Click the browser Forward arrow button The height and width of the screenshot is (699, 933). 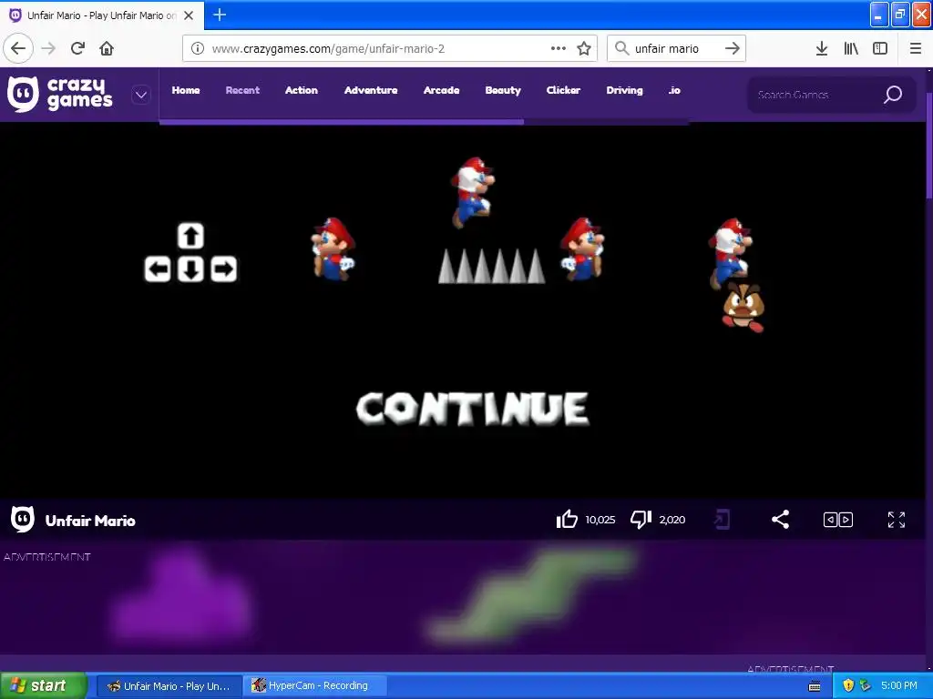coord(49,48)
